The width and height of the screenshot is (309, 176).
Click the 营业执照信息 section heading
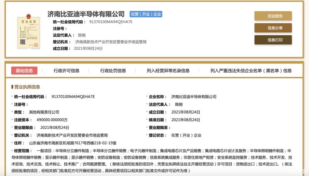click(x=27, y=87)
